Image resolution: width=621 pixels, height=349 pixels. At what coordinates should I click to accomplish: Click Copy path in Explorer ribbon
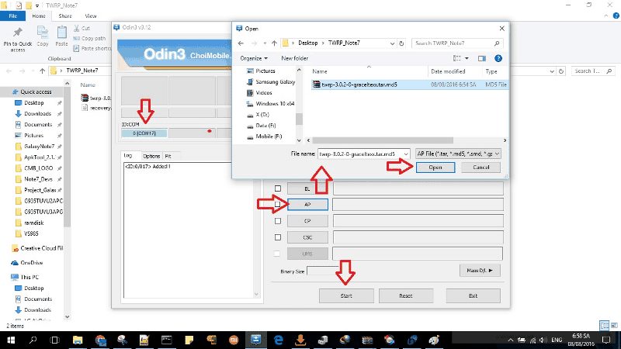point(89,38)
